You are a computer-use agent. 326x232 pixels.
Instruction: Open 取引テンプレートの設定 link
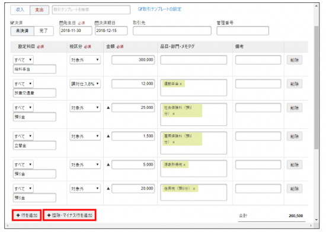(x=159, y=9)
